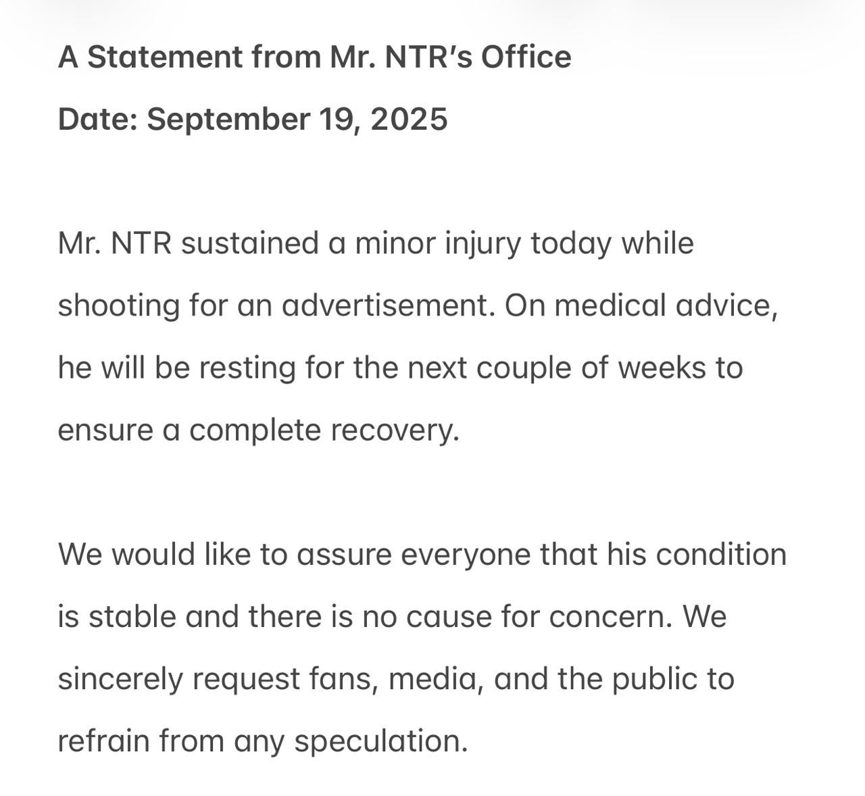Image resolution: width=865 pixels, height=796 pixels.
Task: Click the word "Office" in the heading
Action: (526, 57)
